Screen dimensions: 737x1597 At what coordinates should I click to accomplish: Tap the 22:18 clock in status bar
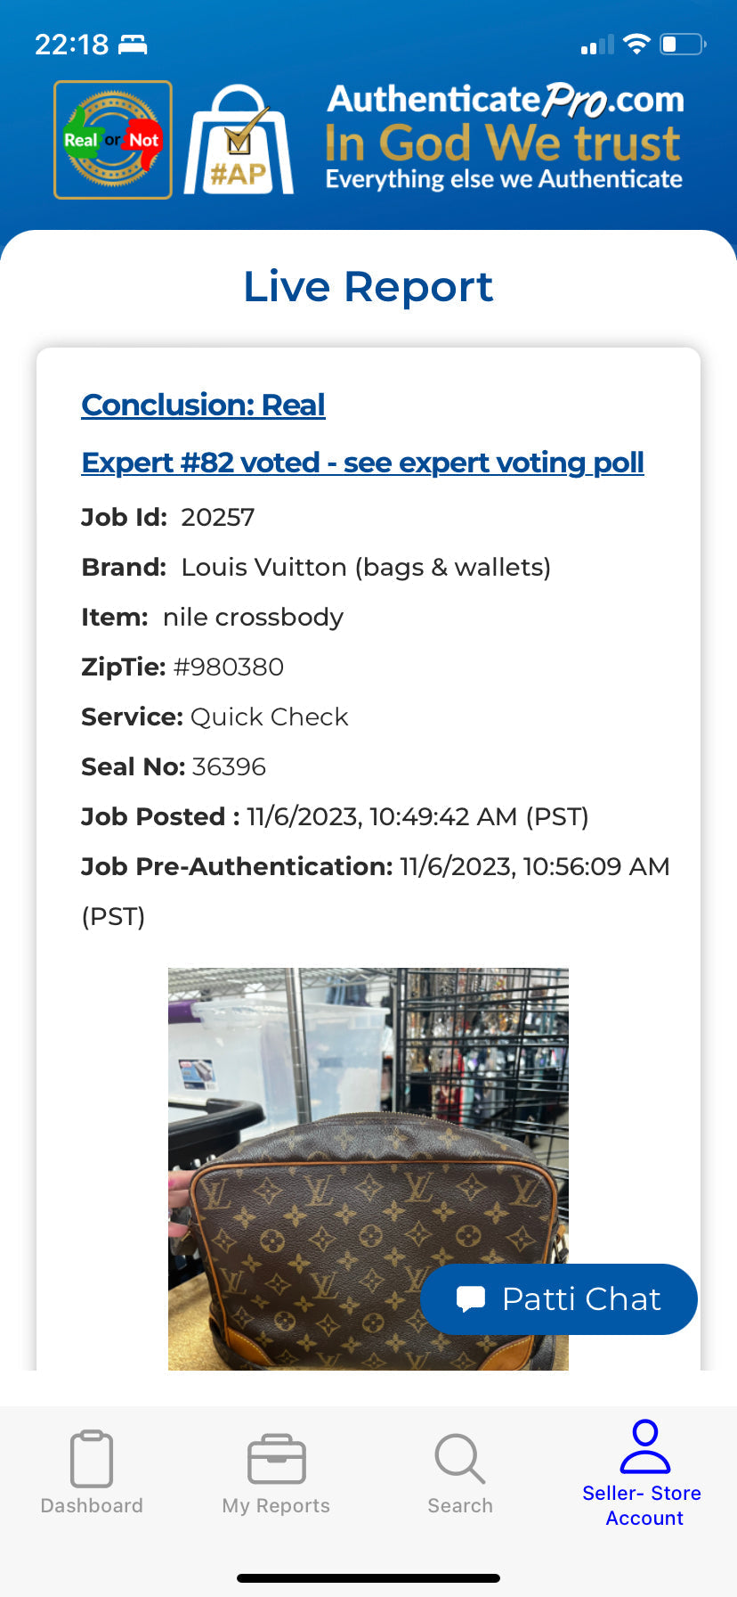pyautogui.click(x=71, y=44)
